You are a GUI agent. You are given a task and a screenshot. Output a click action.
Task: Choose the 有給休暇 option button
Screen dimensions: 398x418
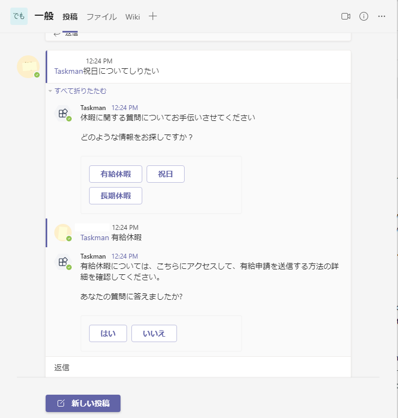tap(116, 174)
